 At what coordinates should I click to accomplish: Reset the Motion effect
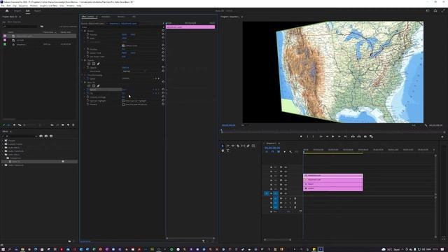click(163, 31)
